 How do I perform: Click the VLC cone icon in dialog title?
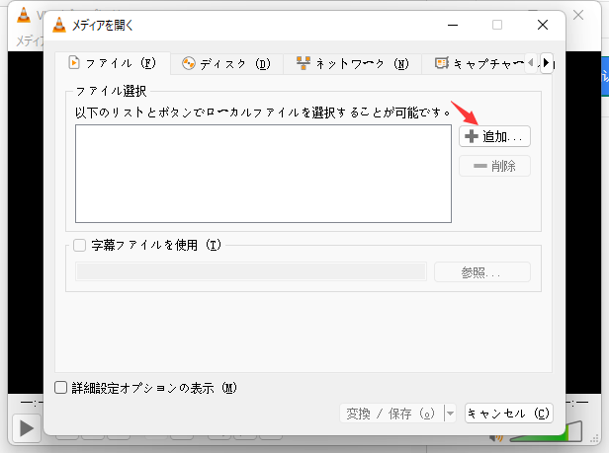pyautogui.click(x=59, y=26)
